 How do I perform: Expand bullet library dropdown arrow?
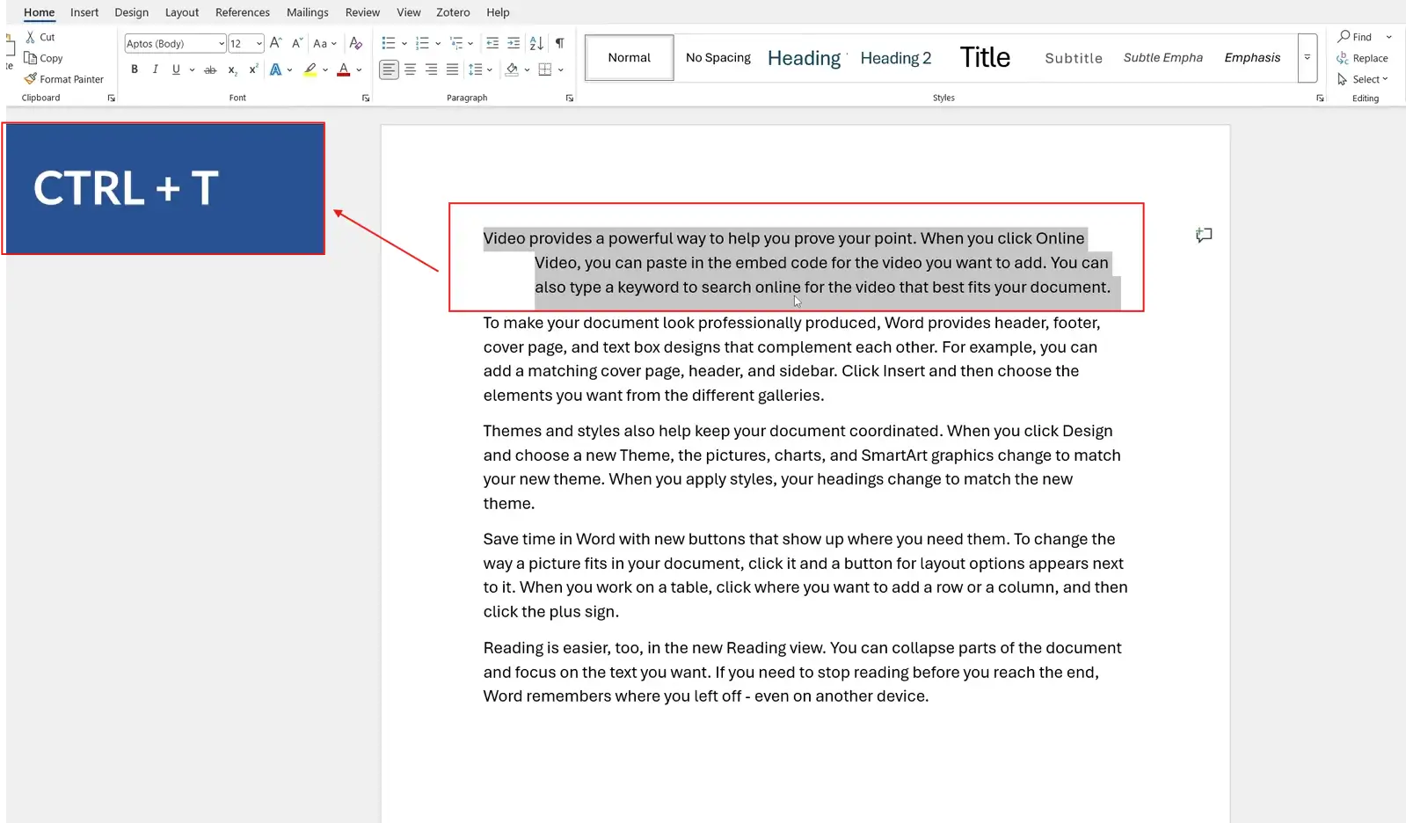tap(404, 43)
